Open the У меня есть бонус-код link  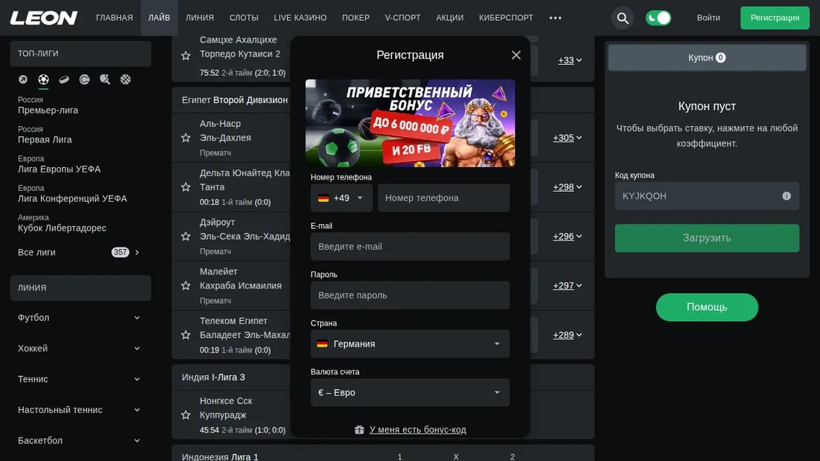pyautogui.click(x=418, y=429)
